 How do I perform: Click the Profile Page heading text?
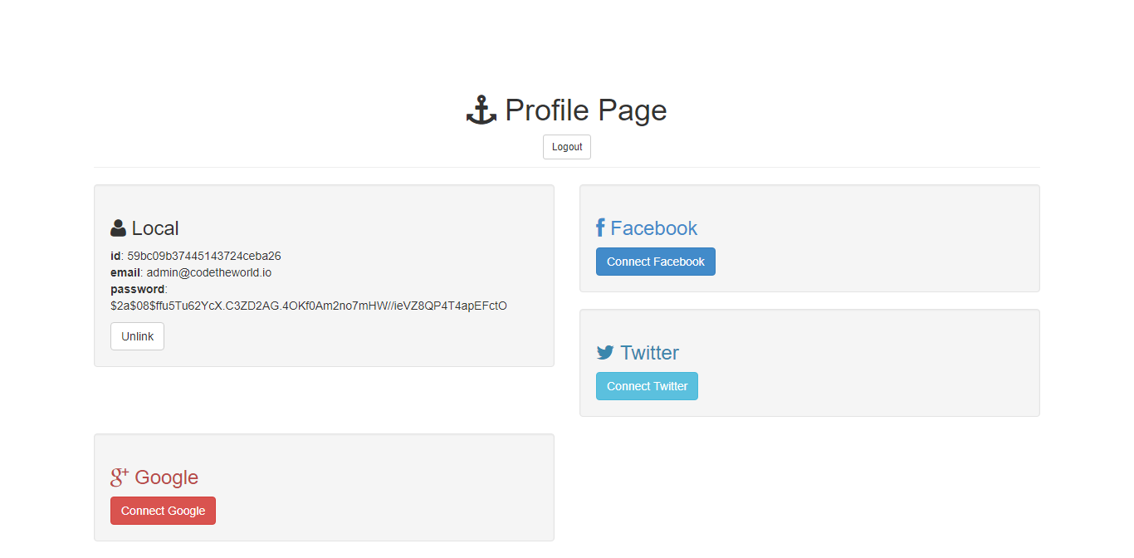586,110
